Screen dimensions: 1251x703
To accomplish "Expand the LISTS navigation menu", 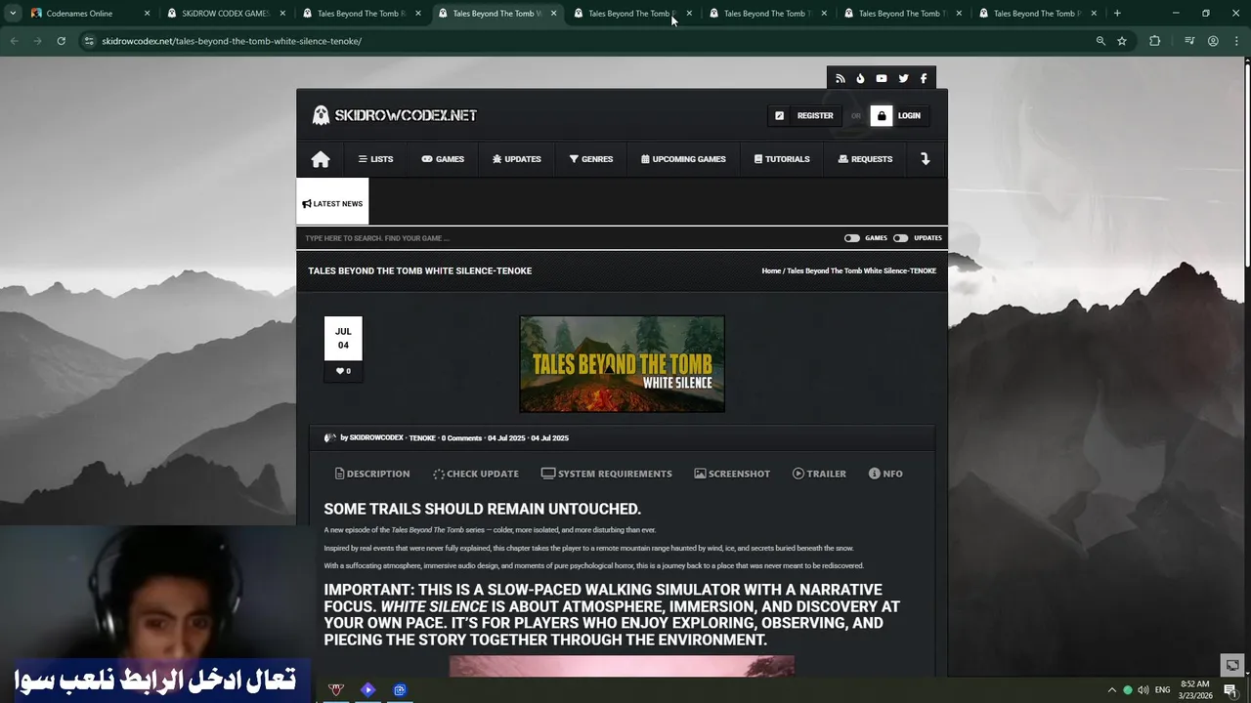I will point(375,159).
